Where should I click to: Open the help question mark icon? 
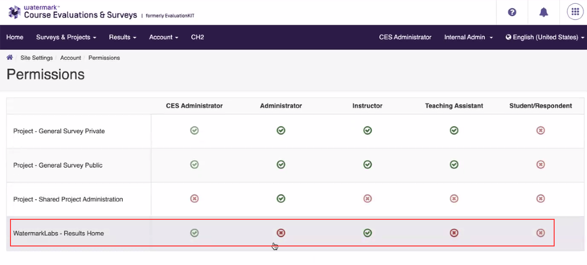point(512,12)
